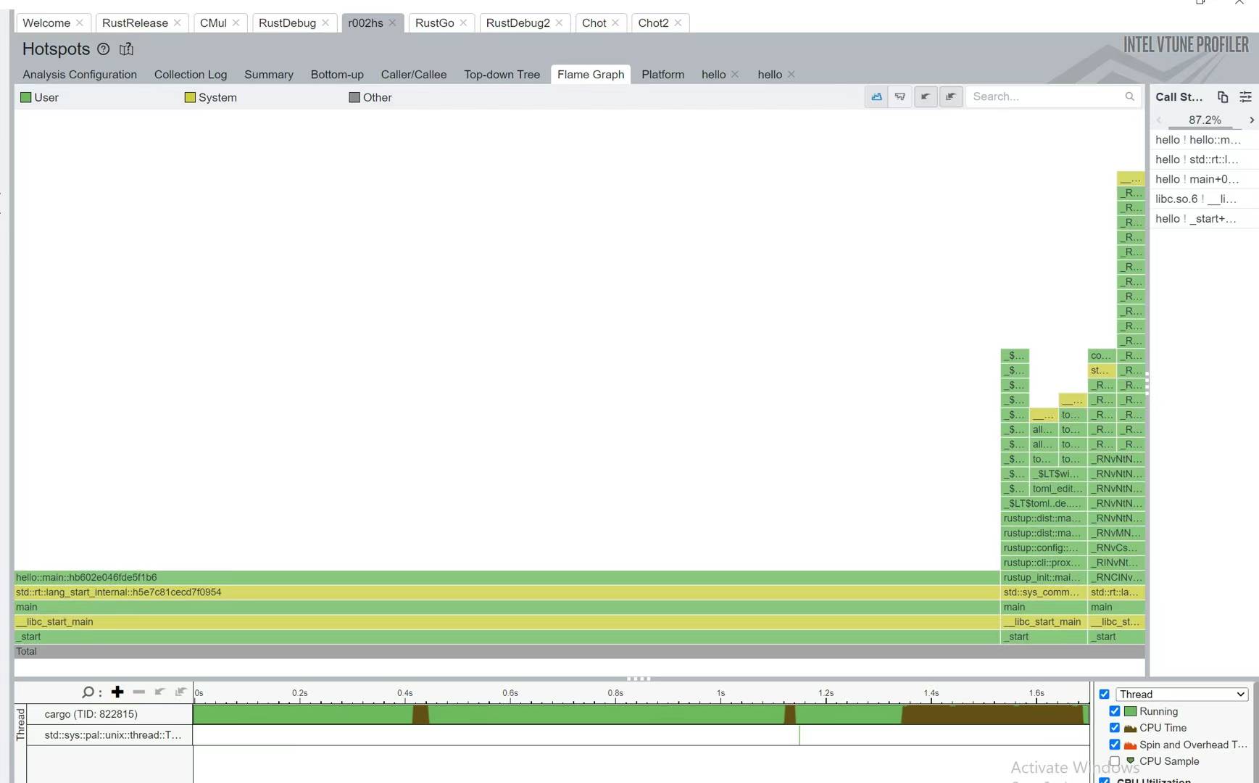Click the timeline zoom magnifier icon
1259x783 pixels.
pos(88,692)
